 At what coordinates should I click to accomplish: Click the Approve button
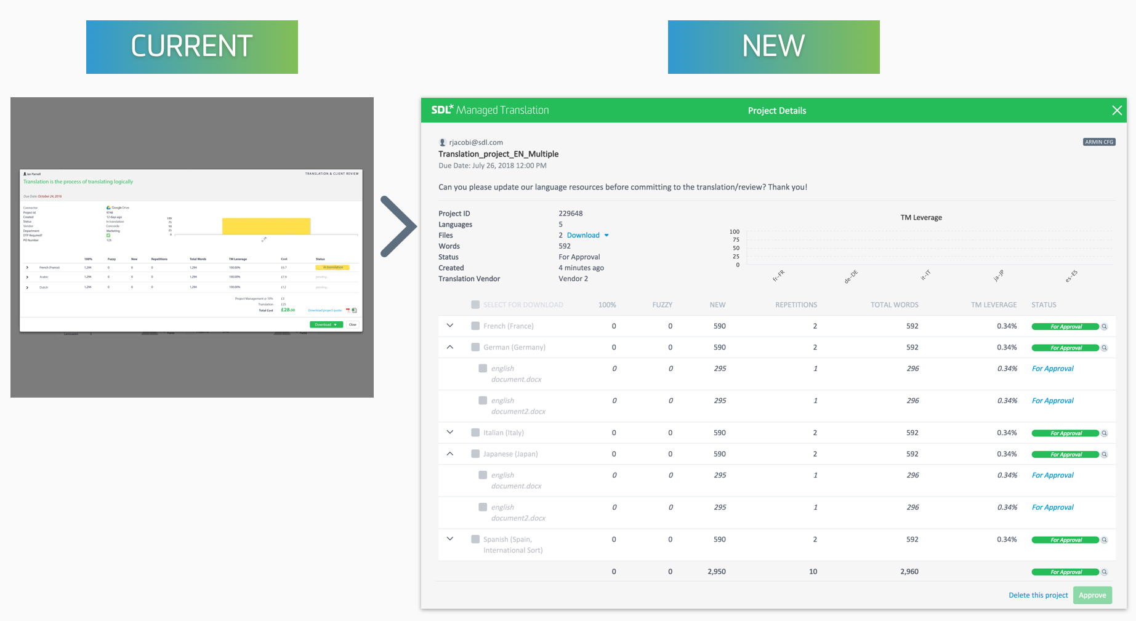pyautogui.click(x=1092, y=595)
